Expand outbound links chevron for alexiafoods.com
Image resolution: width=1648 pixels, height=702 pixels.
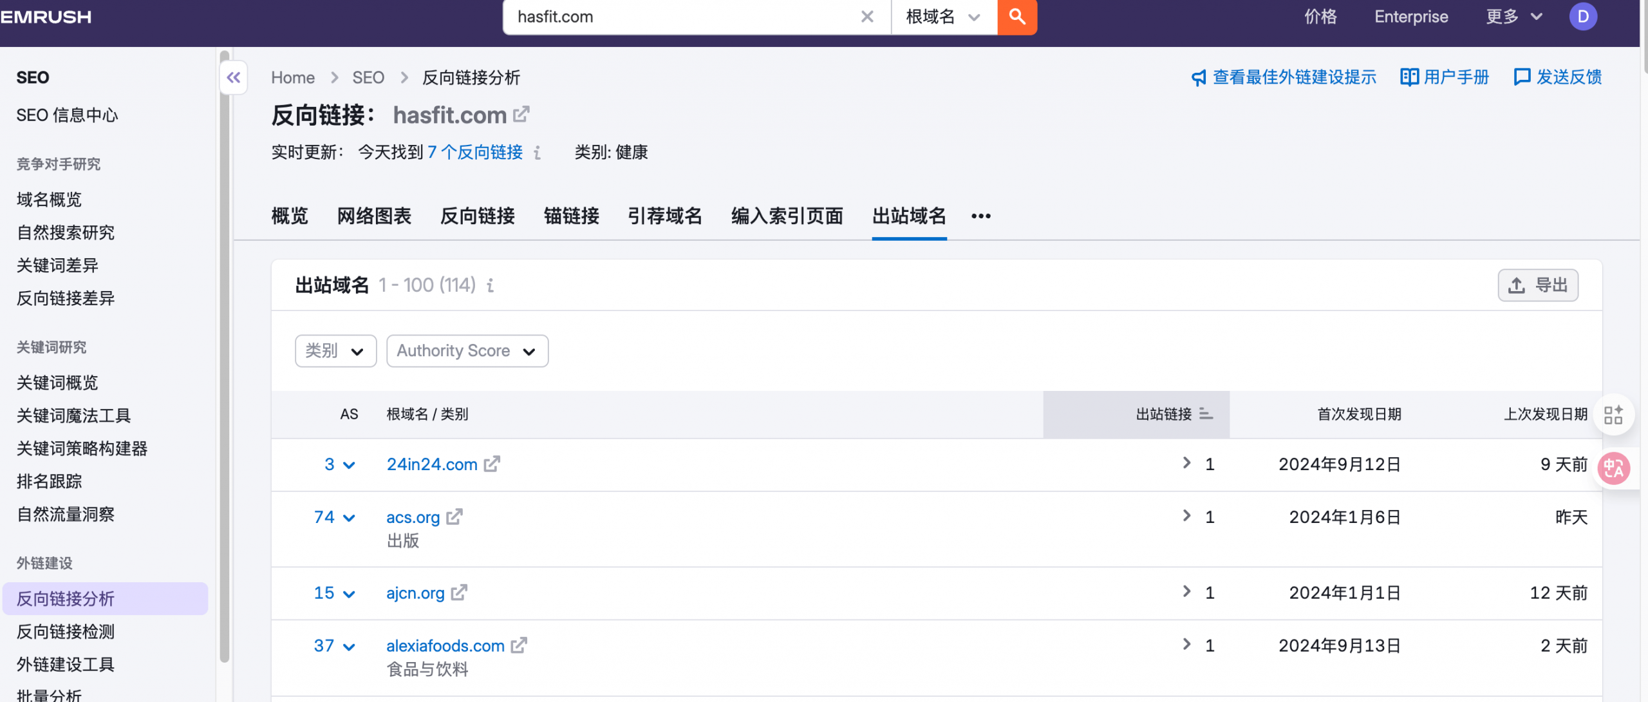pyautogui.click(x=1186, y=644)
